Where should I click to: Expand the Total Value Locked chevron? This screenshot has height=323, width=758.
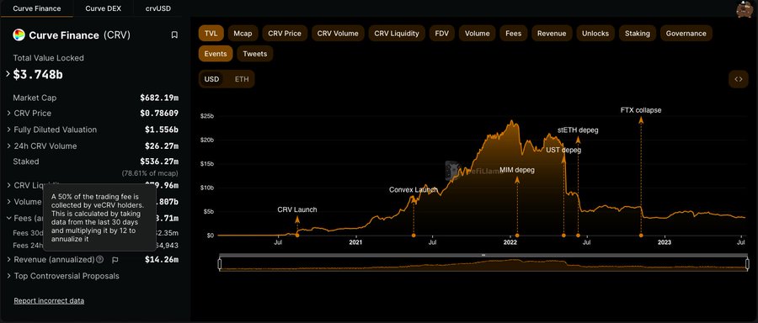click(8, 74)
